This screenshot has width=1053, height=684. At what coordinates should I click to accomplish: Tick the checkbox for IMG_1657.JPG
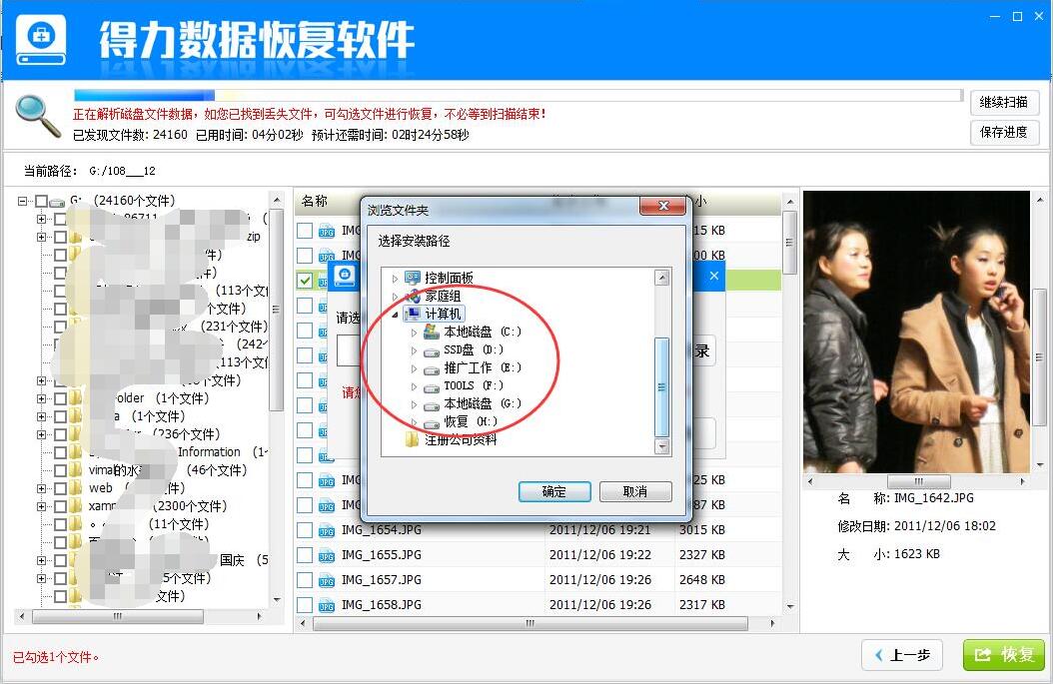pos(305,580)
